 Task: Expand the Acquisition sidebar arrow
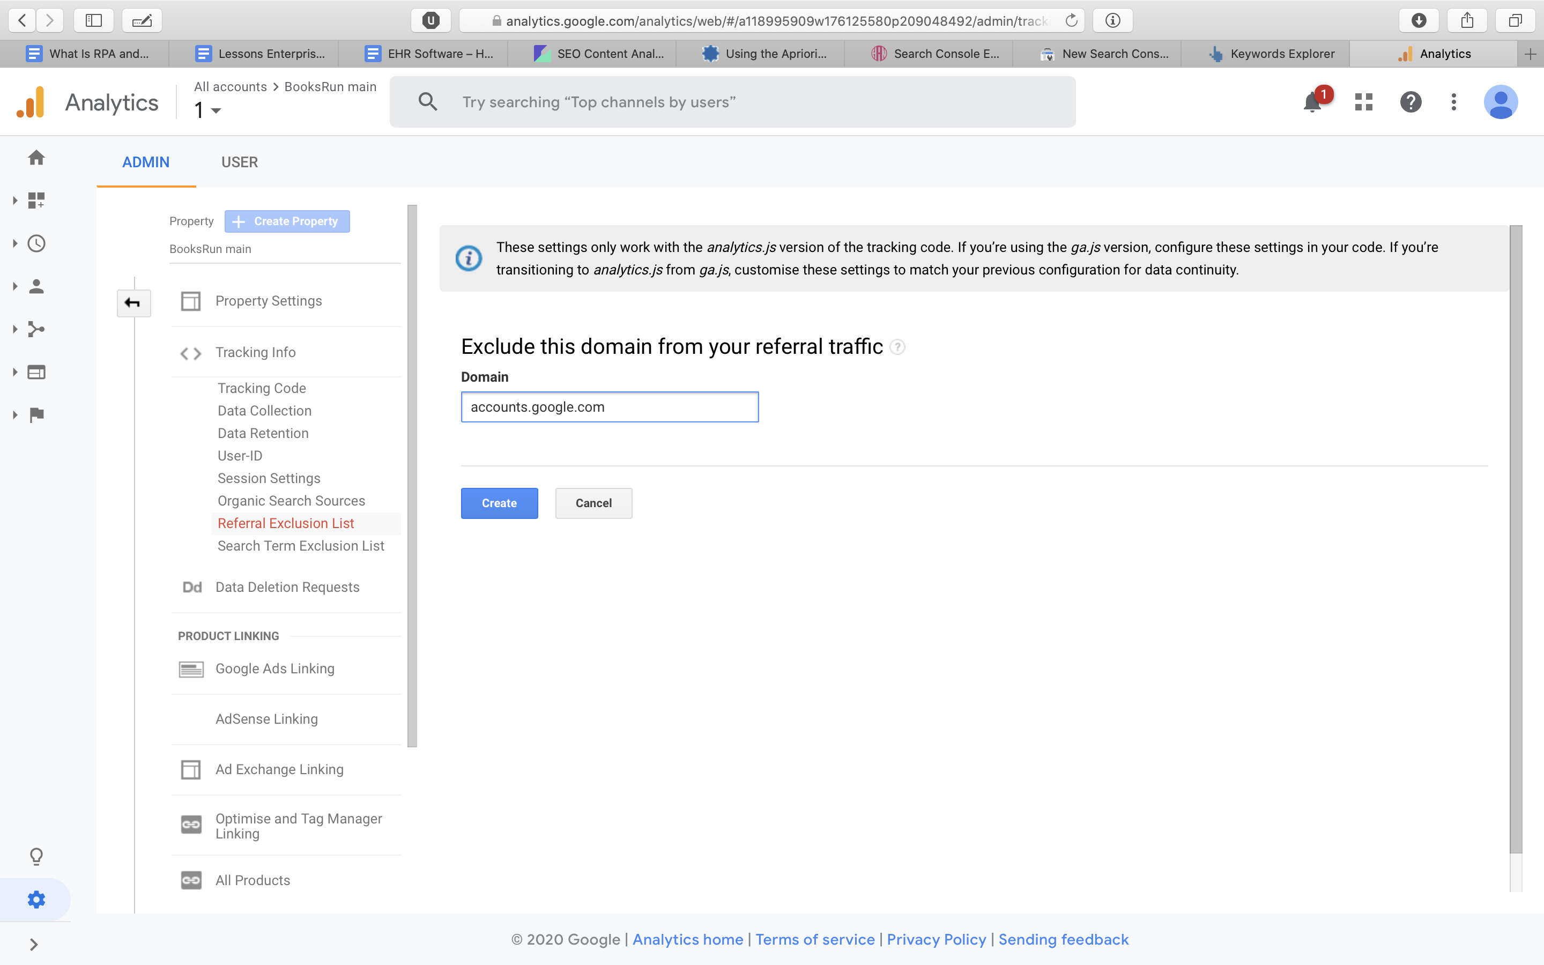pos(14,329)
